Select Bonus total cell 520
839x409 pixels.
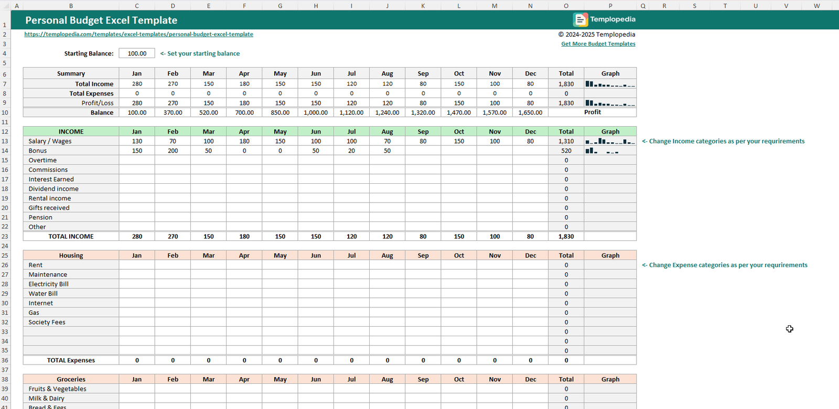tap(566, 151)
